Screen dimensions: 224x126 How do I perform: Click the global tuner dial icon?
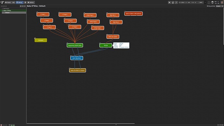212,2
